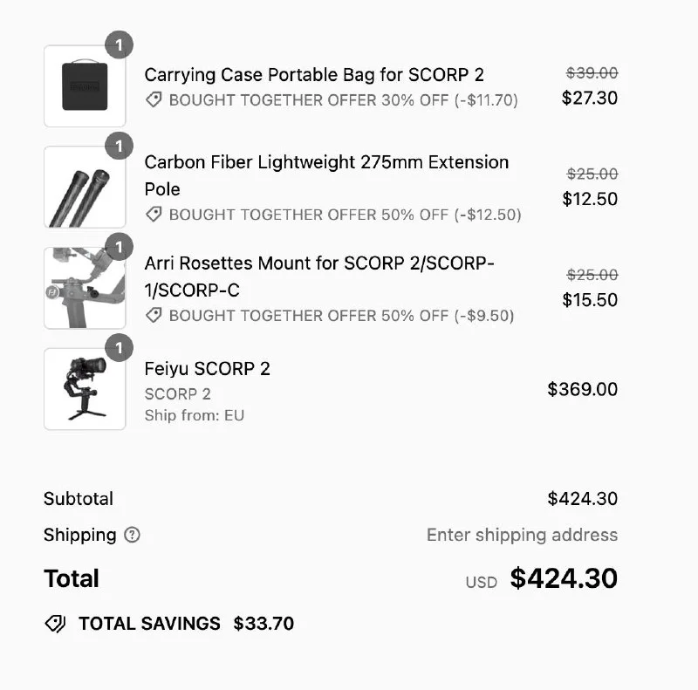Click the quantity badge on Carrying Case thumbnail
The height and width of the screenshot is (690, 698).
(x=119, y=44)
